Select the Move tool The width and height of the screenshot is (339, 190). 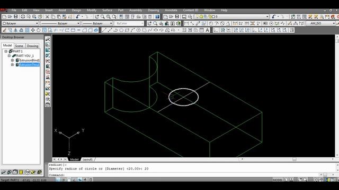(x=33, y=30)
